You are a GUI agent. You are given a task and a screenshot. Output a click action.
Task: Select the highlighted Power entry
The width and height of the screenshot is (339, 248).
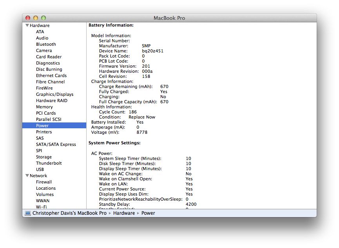pos(54,126)
